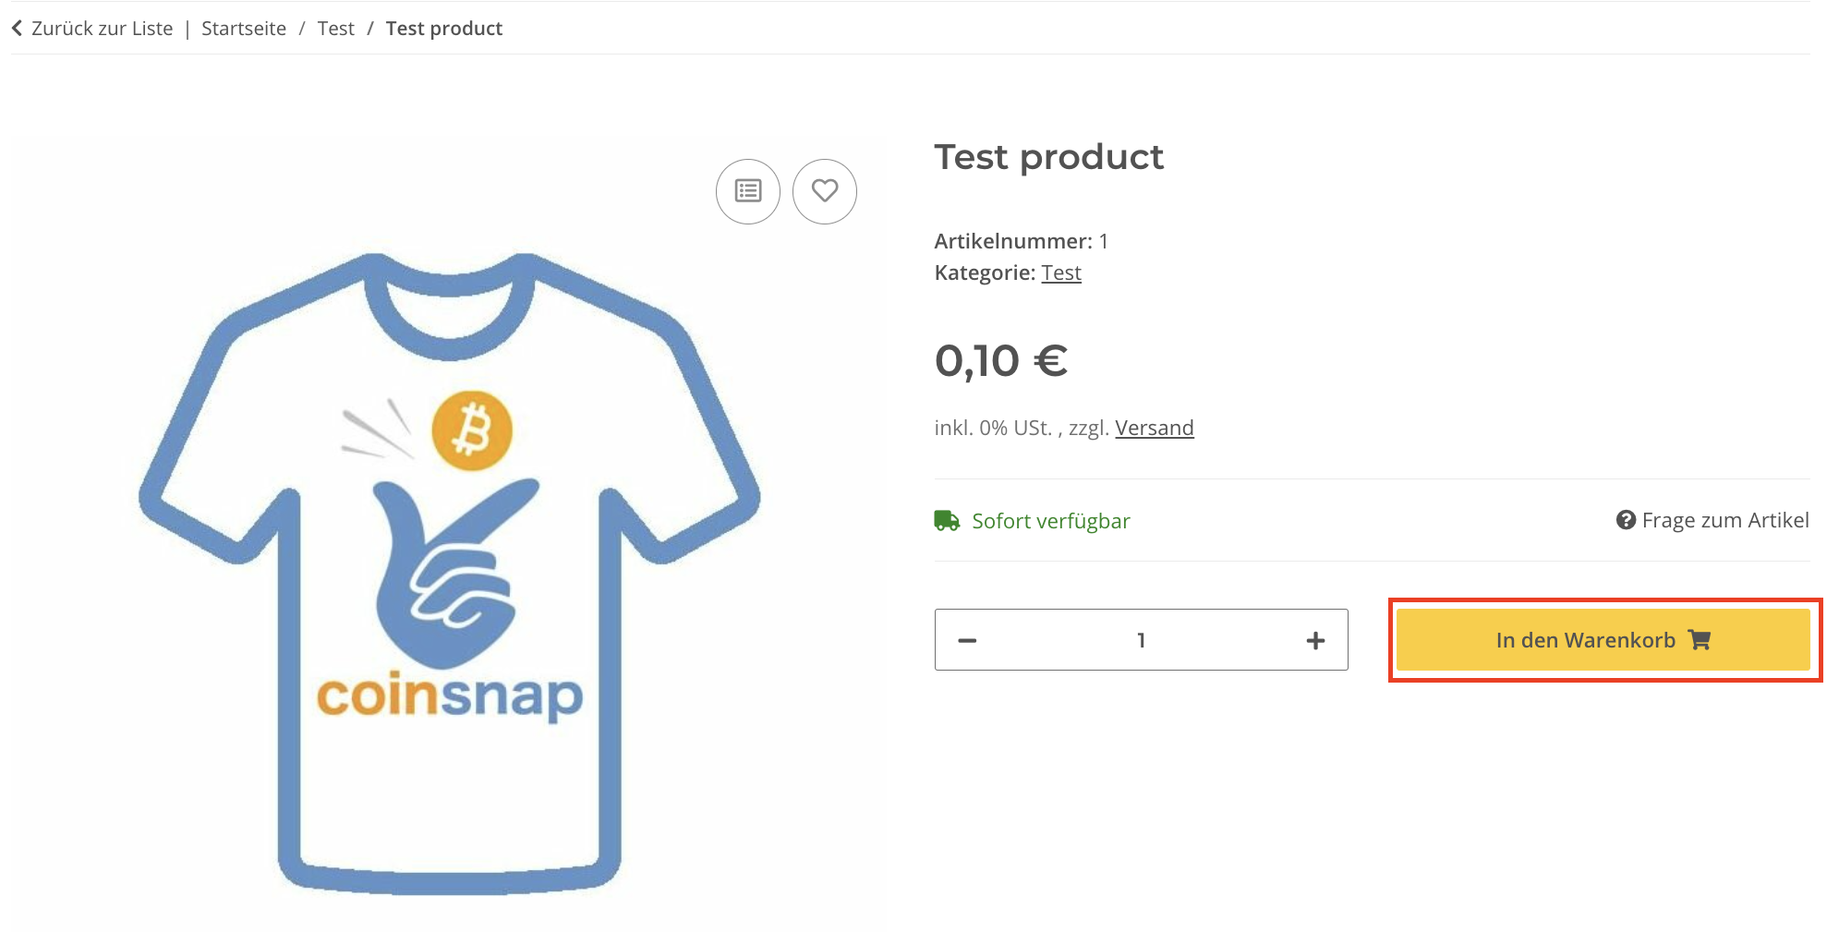Click the coinsnap t-shirt product image

coord(450,573)
